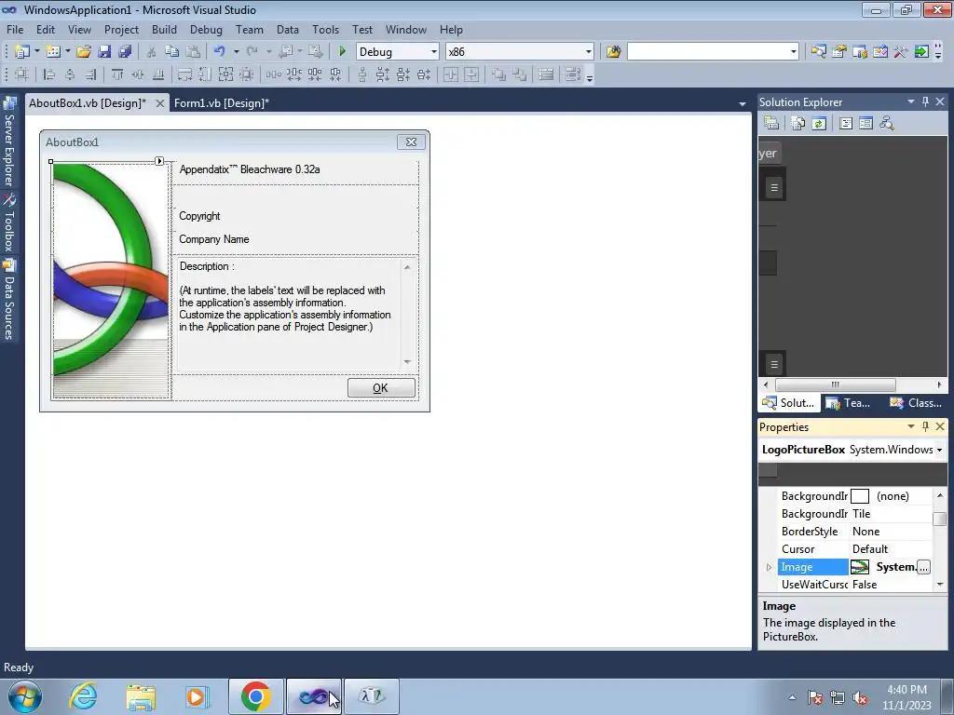
Task: Click the Make Same Width layout icon
Action: (x=184, y=74)
